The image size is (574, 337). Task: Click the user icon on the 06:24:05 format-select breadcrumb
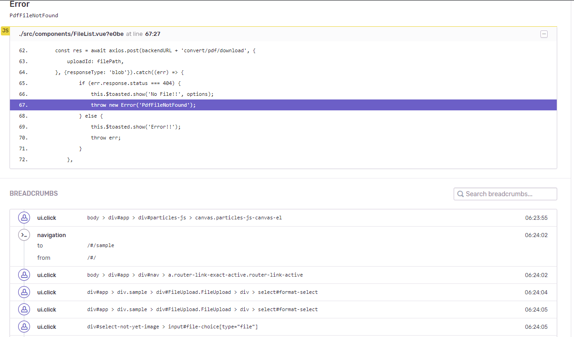tap(24, 309)
